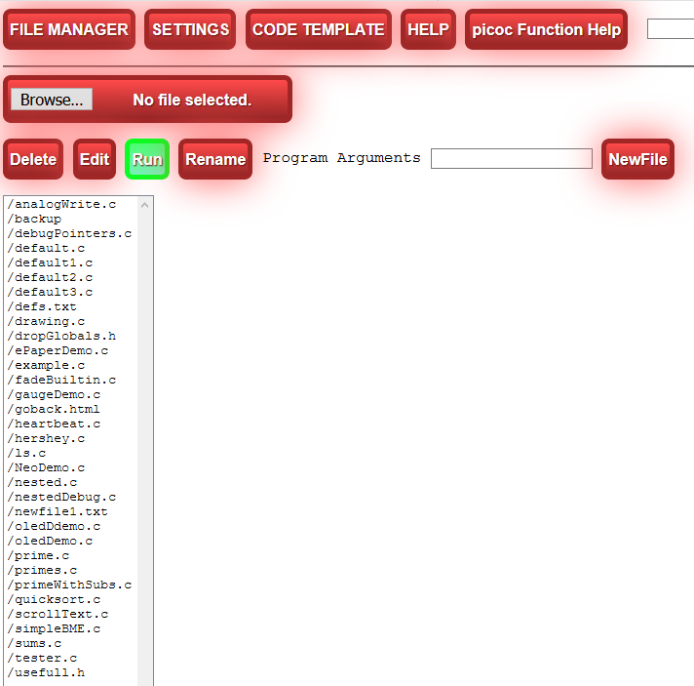Open the CODE TEMPLATE page
This screenshot has height=686, width=694.
point(318,29)
